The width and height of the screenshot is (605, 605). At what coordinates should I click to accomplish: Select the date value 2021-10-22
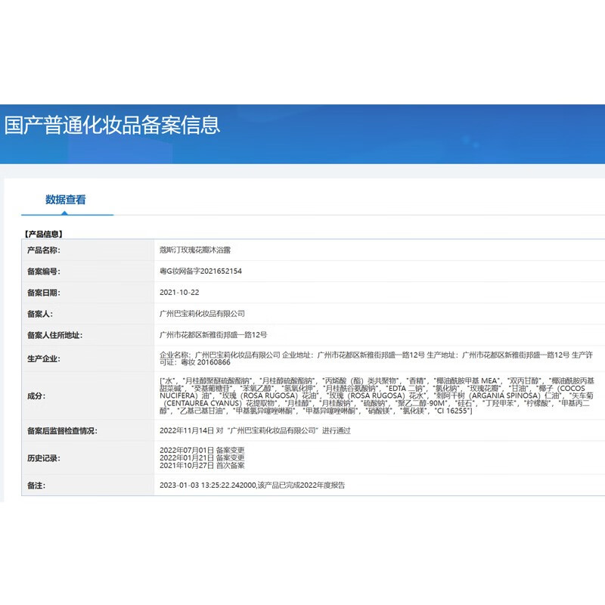[x=179, y=293]
